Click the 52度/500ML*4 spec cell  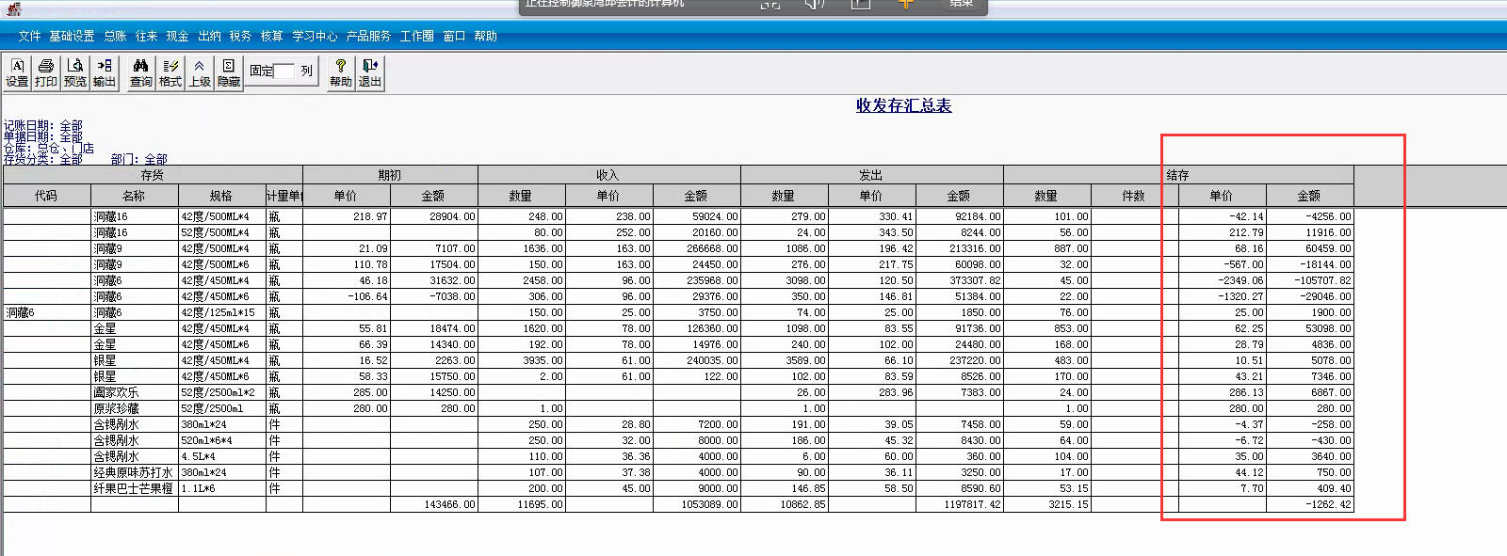pos(221,232)
